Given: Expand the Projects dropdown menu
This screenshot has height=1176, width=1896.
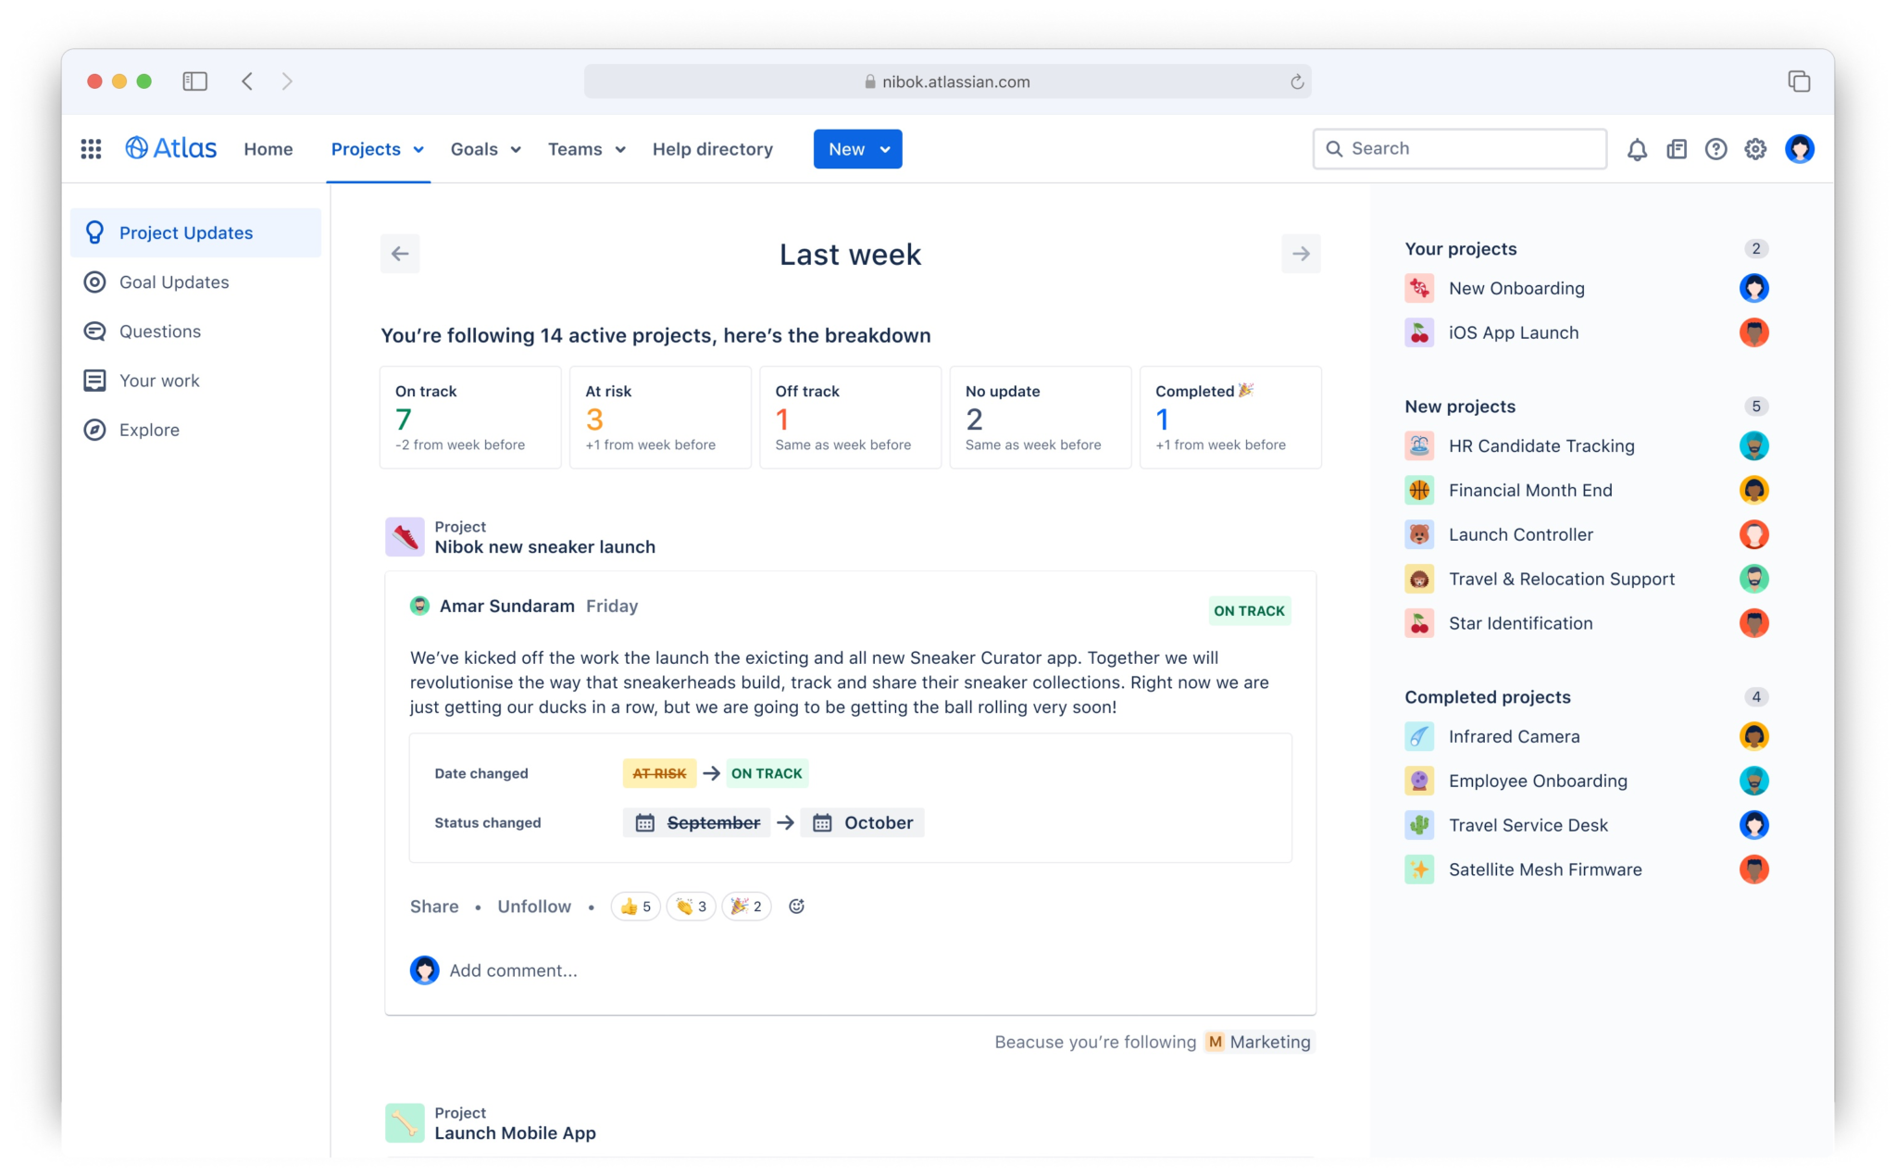Looking at the screenshot, I should coord(378,149).
